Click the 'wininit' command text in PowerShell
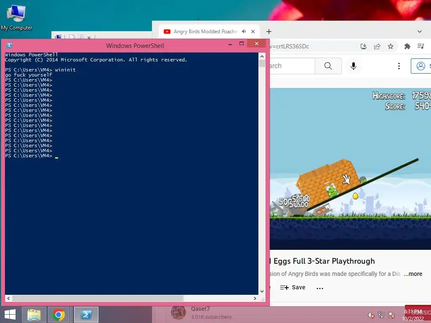 click(65, 70)
